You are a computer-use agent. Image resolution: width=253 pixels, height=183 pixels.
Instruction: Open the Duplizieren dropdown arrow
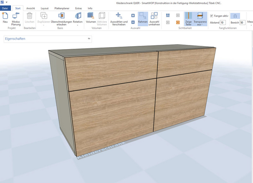(x=44, y=25)
